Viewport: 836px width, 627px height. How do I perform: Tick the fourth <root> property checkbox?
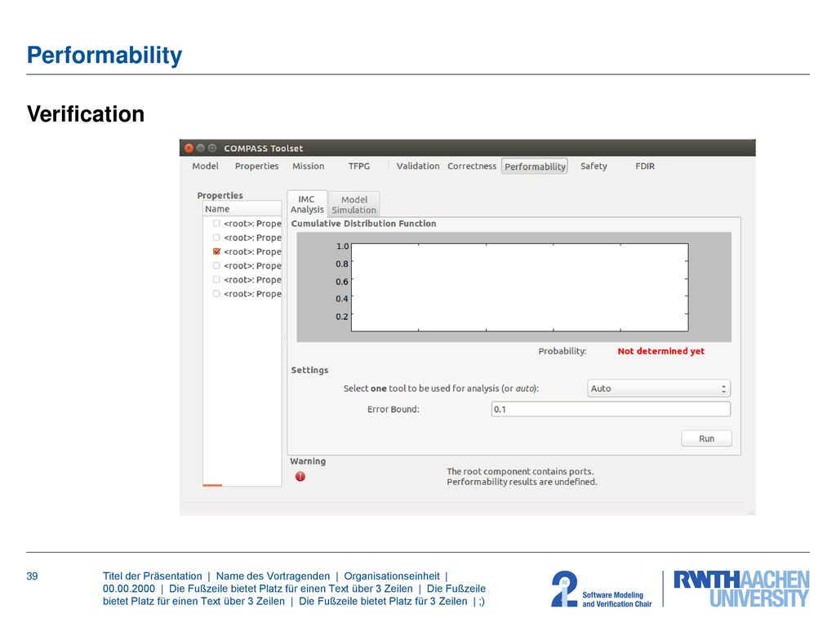(216, 265)
